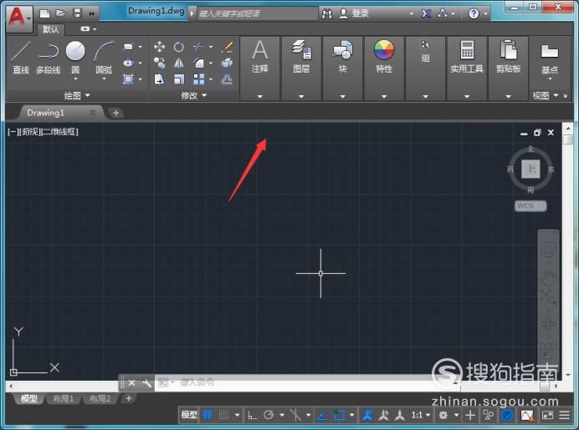
Task: Open the Group (组) panel
Action: click(425, 52)
